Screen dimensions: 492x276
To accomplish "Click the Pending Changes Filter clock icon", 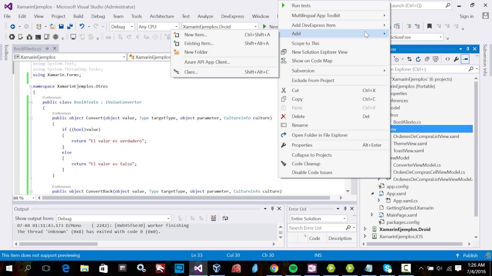I will click(397, 59).
